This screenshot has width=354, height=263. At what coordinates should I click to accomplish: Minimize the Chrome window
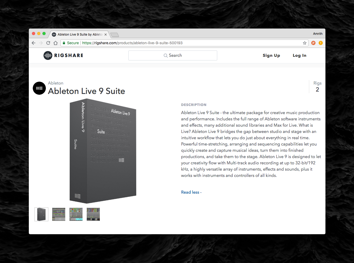(39, 33)
